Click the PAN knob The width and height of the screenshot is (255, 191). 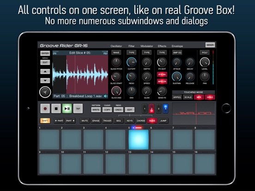[205, 77]
